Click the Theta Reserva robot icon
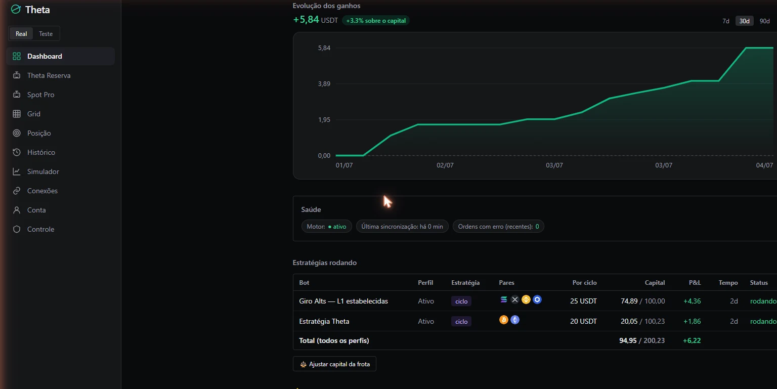Image resolution: width=777 pixels, height=389 pixels. point(17,75)
